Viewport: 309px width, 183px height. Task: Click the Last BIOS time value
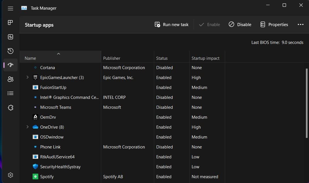point(293,42)
